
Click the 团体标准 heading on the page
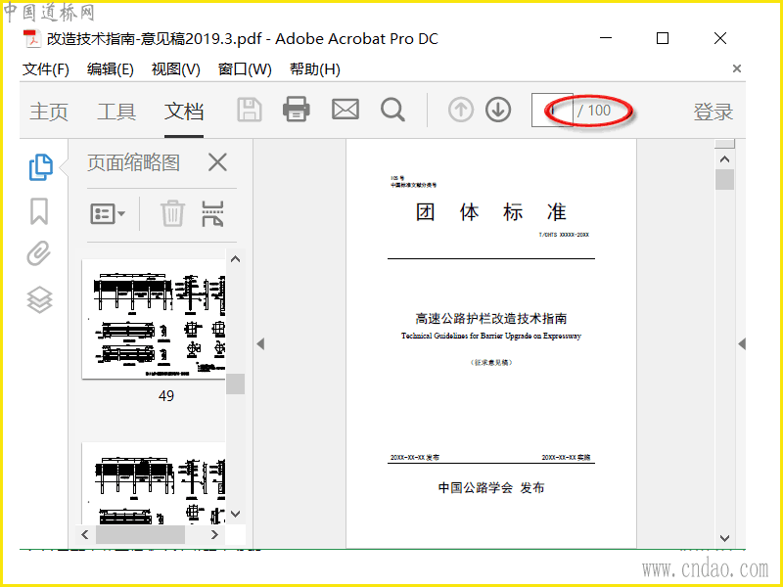click(x=491, y=212)
